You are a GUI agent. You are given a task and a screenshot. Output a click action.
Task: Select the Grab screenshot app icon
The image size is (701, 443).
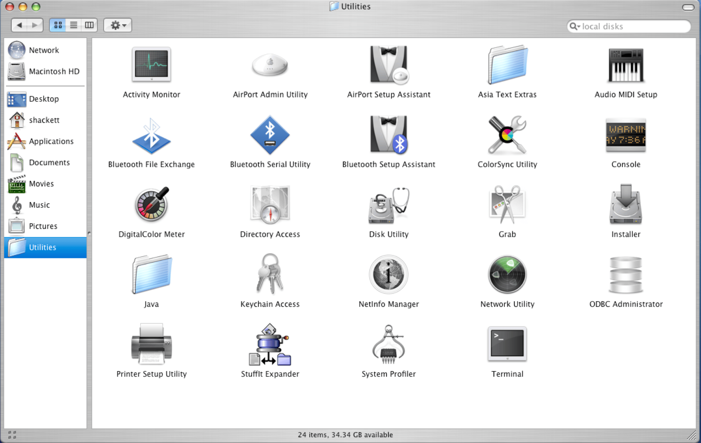[x=507, y=204]
